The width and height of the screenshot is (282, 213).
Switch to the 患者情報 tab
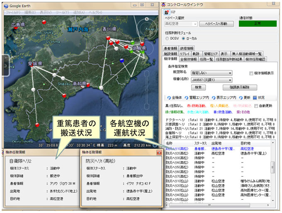point(170,48)
